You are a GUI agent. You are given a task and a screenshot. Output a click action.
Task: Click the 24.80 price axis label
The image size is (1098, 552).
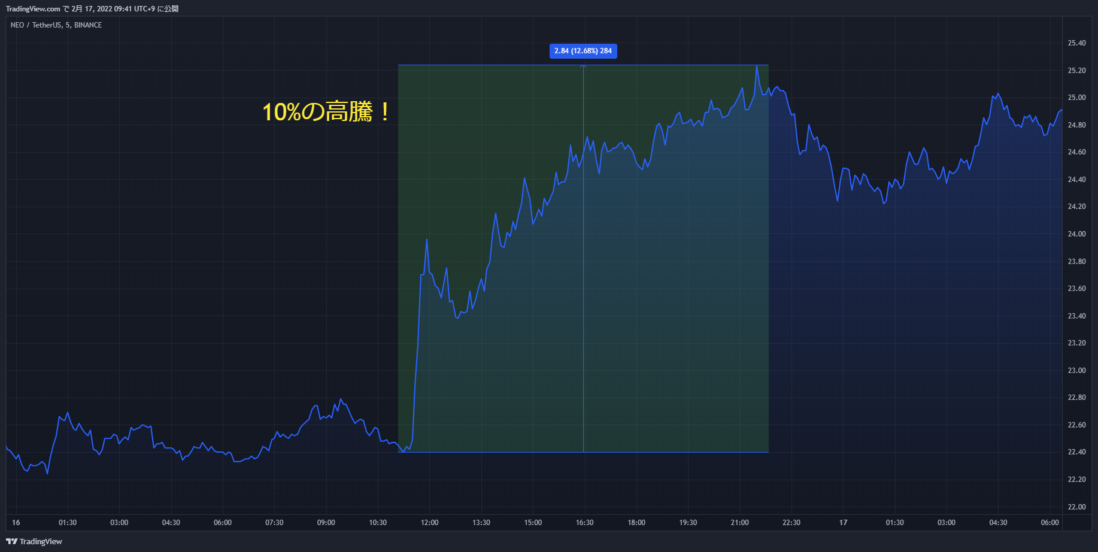coord(1076,125)
